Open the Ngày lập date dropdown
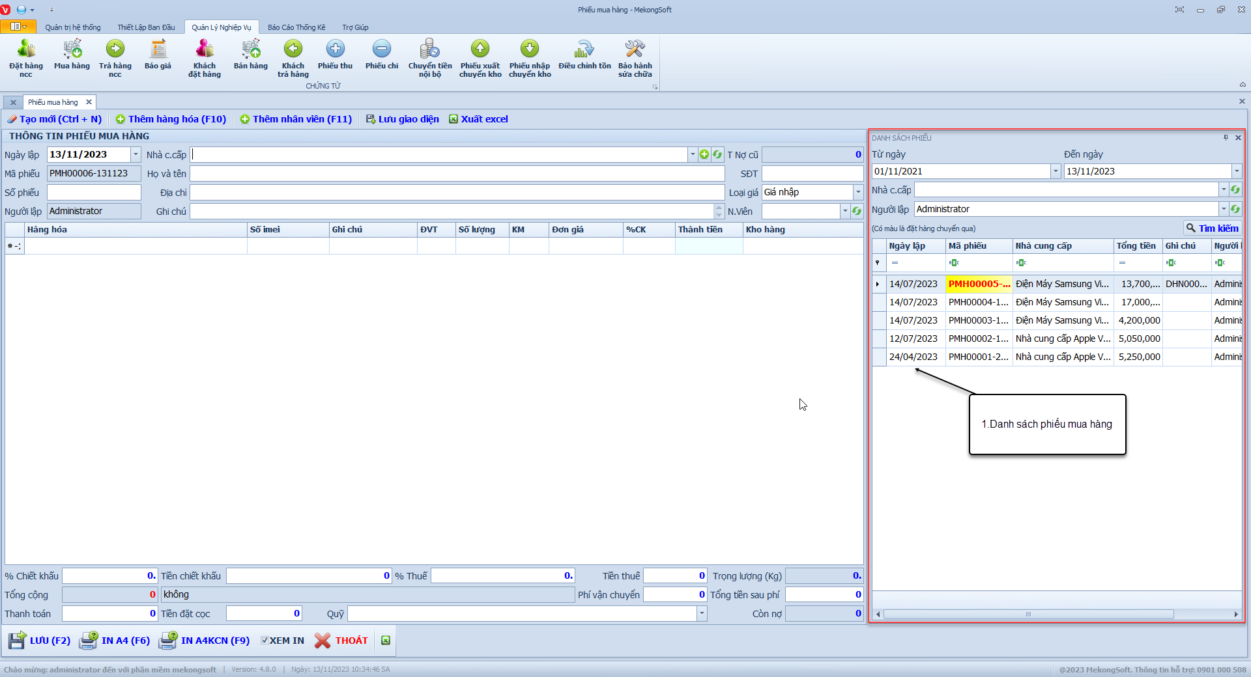 pos(136,154)
